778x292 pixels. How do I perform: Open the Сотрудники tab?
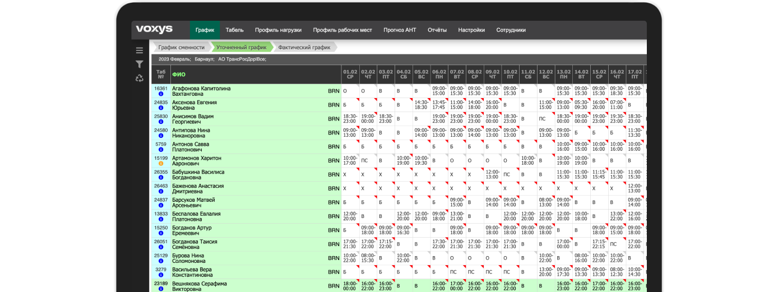511,30
